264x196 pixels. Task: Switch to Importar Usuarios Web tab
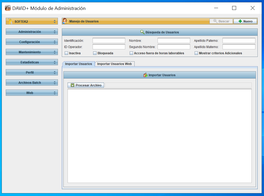(115, 64)
